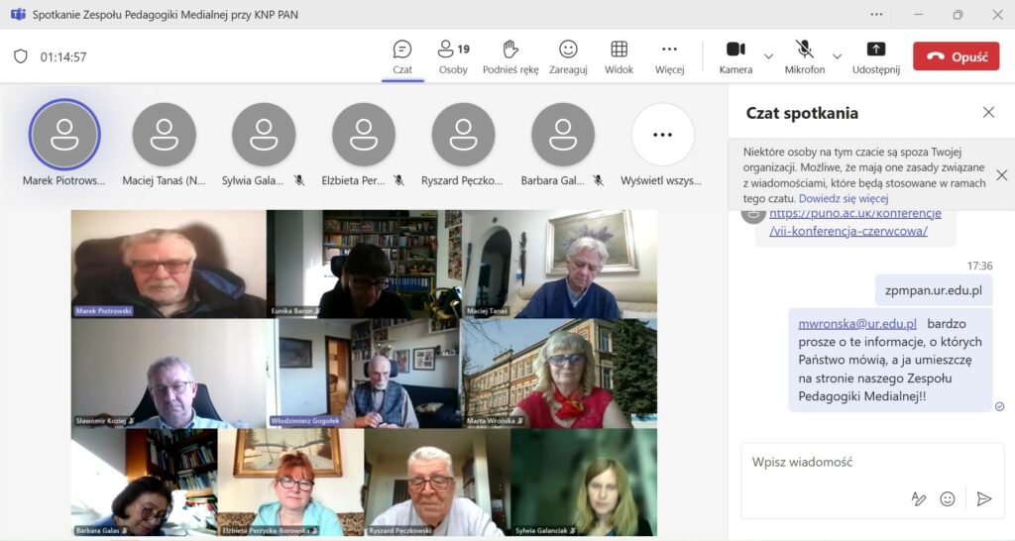This screenshot has height=541, width=1015.
Task: Unmute the Mikrofon
Action: point(805,56)
